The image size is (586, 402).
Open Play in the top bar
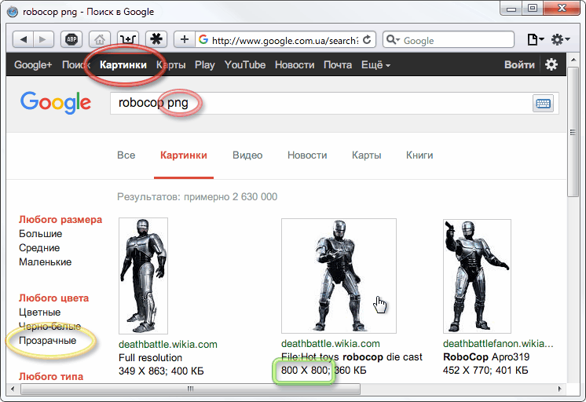point(205,65)
